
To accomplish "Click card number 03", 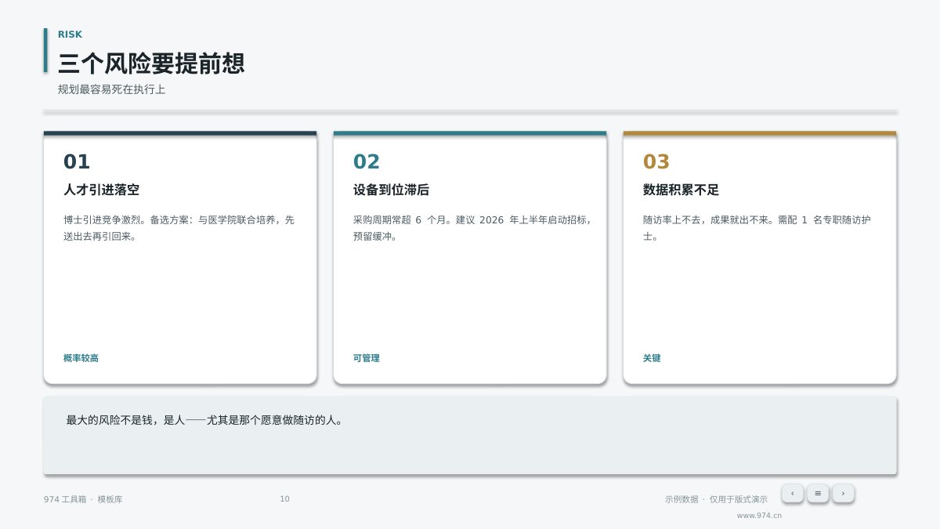I will coord(656,161).
